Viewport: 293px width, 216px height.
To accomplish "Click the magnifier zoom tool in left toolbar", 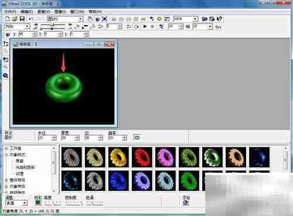I will click(x=5, y=76).
